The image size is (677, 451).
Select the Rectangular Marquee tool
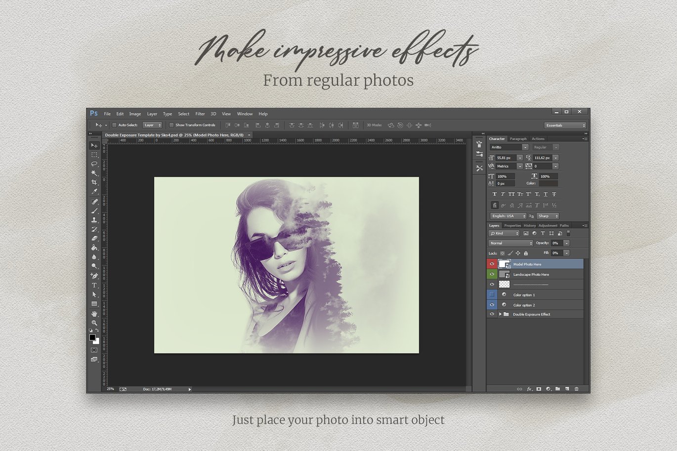pyautogui.click(x=94, y=155)
